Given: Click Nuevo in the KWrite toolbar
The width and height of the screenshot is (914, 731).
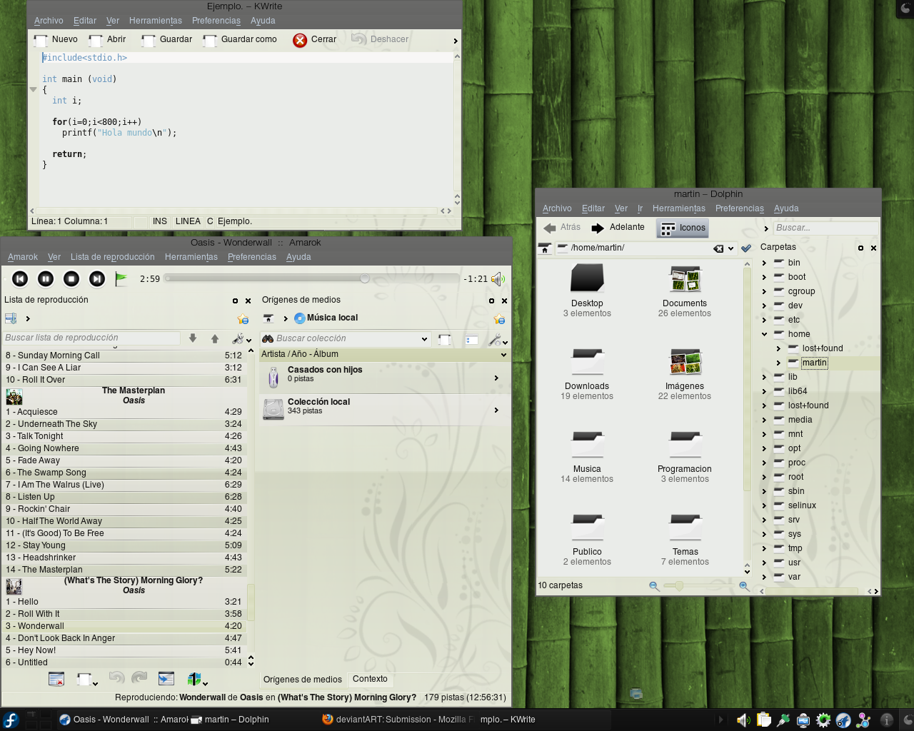Looking at the screenshot, I should (x=56, y=40).
